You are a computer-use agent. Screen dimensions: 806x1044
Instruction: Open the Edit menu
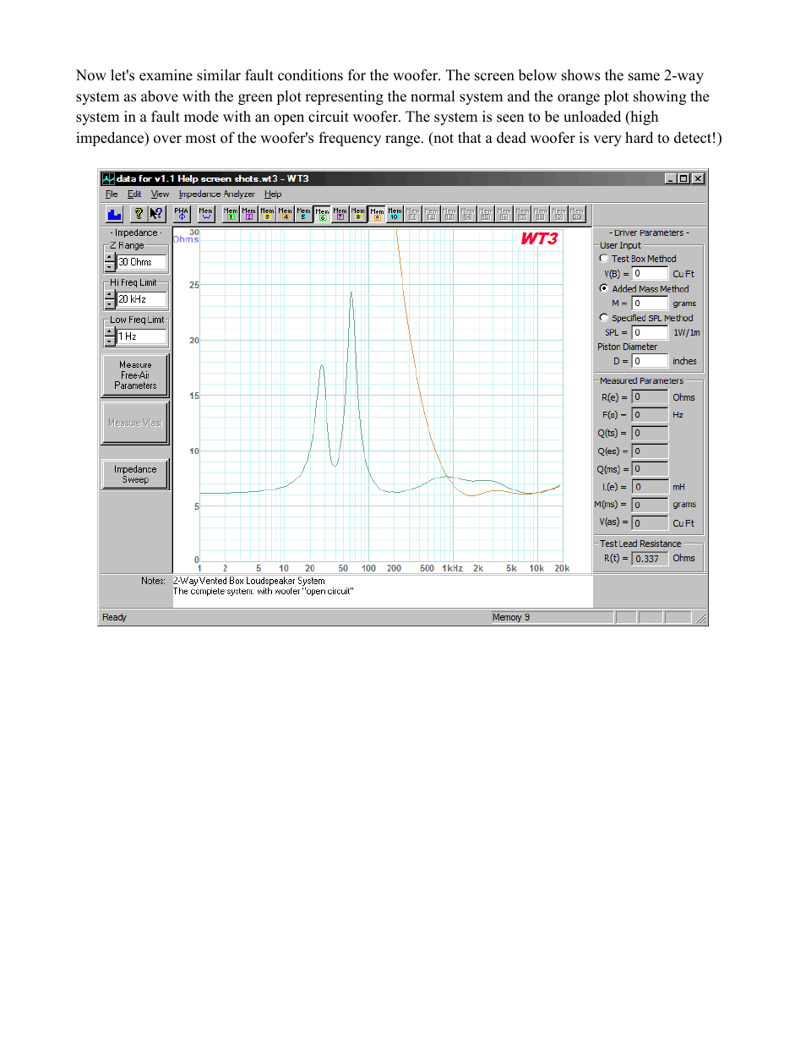[134, 194]
